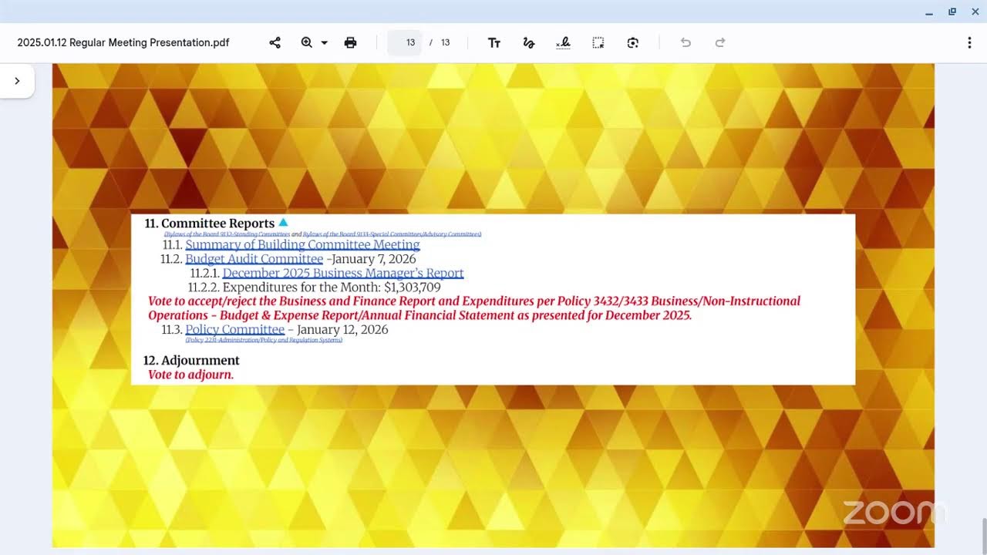
Task: Click red 'Operations - Budget & Expense Report' line
Action: 420,315
